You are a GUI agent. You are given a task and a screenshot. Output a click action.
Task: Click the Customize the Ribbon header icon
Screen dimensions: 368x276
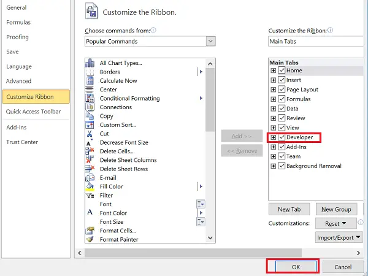click(91, 11)
